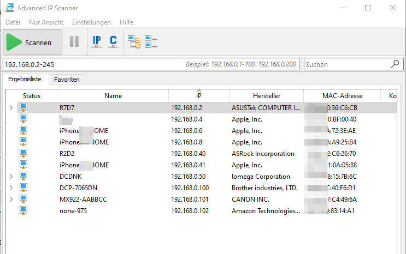The height and width of the screenshot is (254, 406).
Task: Click the Iomega Corporation manufacturer cell
Action: (261, 177)
